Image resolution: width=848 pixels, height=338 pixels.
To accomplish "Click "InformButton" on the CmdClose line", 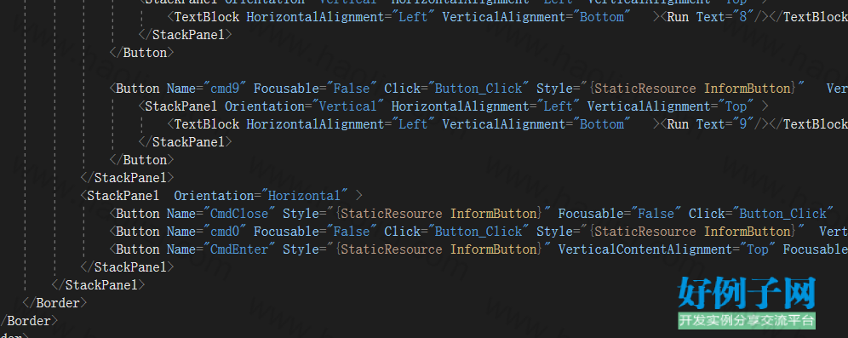I will coord(493,214).
